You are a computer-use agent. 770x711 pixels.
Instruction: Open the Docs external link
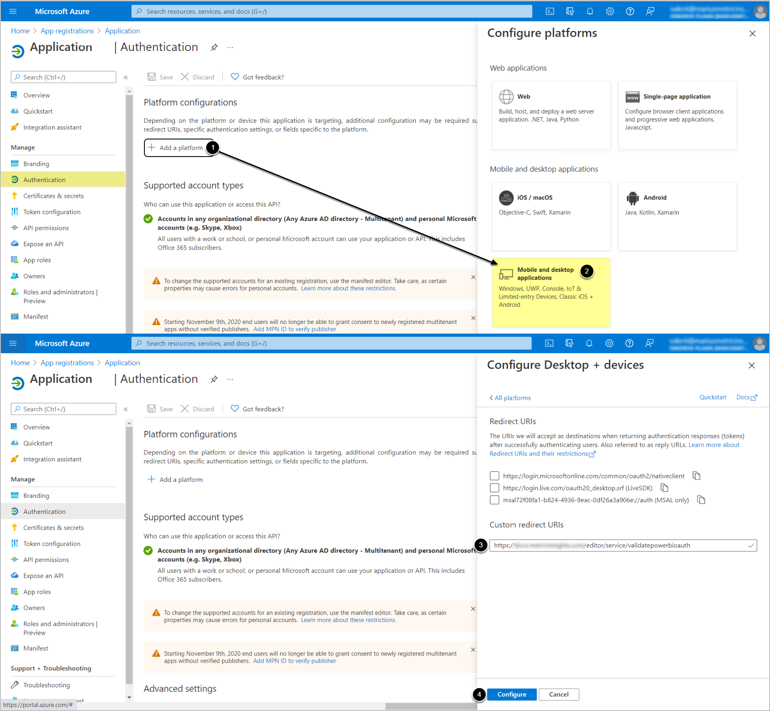point(747,397)
